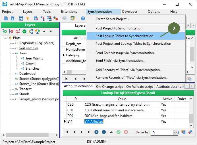Click the map checkmark toolbar icon
The height and width of the screenshot is (145, 197).
(72, 18)
